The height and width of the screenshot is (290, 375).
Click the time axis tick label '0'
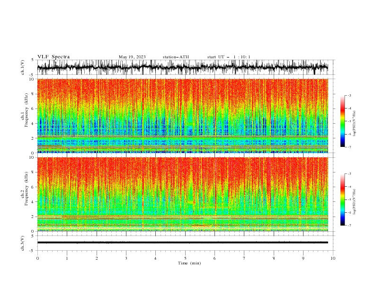pyautogui.click(x=37, y=258)
